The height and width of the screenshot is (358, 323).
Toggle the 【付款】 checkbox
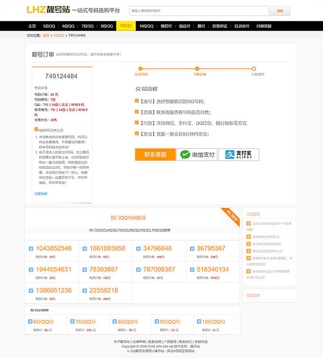pyautogui.click(x=137, y=123)
